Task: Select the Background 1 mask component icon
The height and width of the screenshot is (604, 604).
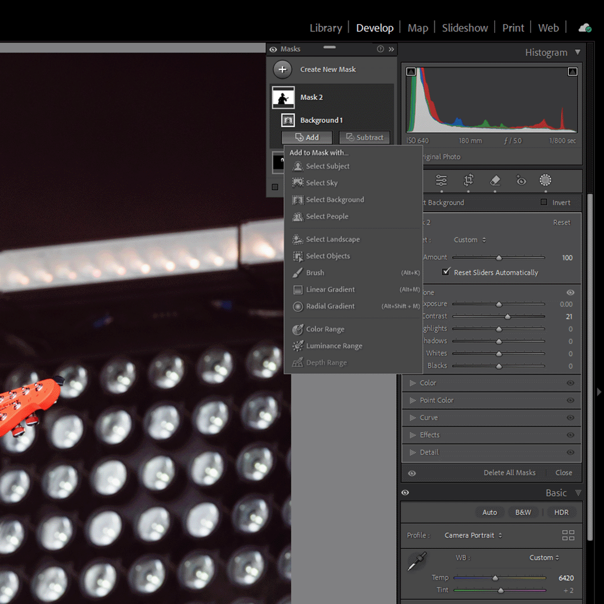Action: click(x=288, y=120)
